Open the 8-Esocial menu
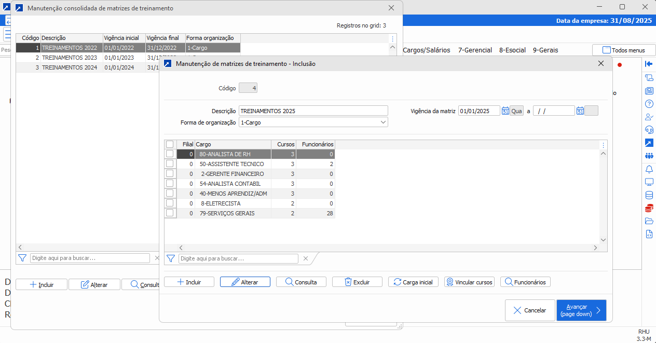Image resolution: width=656 pixels, height=343 pixels. click(512, 50)
